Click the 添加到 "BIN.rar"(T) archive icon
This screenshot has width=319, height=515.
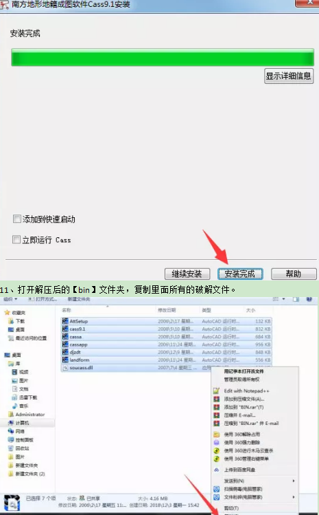pos(216,407)
